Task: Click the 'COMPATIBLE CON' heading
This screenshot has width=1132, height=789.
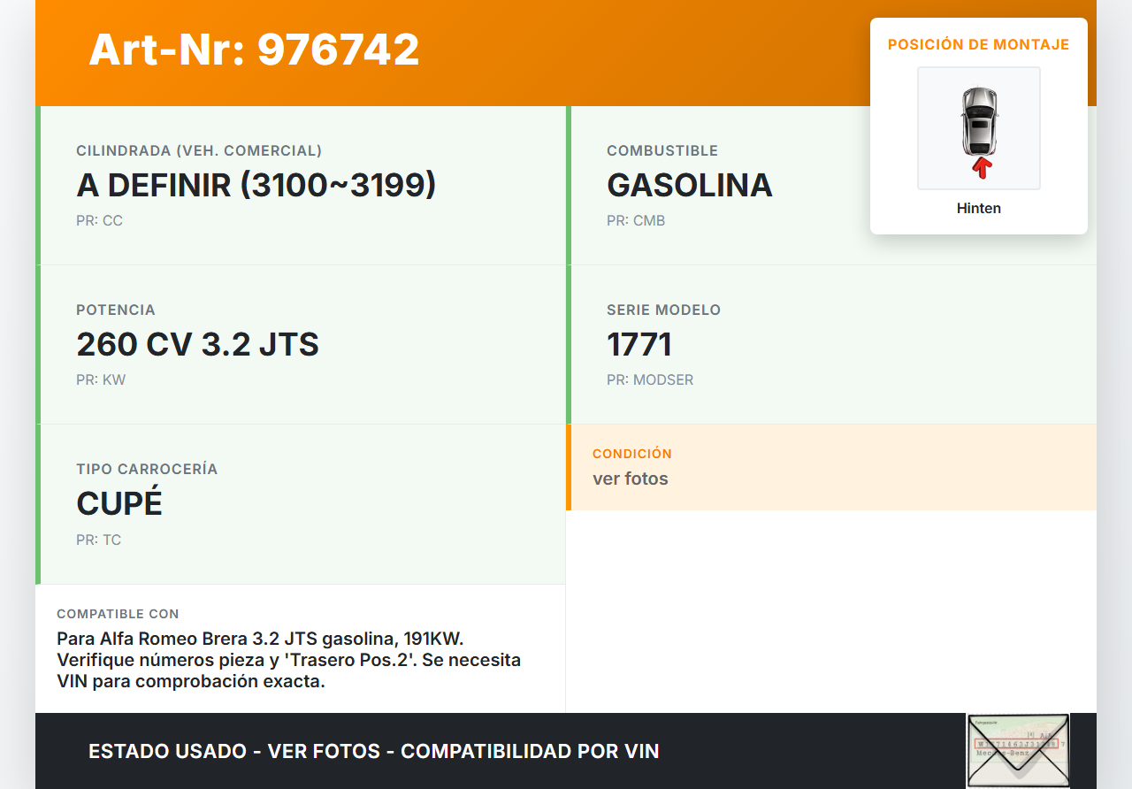Action: coord(118,614)
